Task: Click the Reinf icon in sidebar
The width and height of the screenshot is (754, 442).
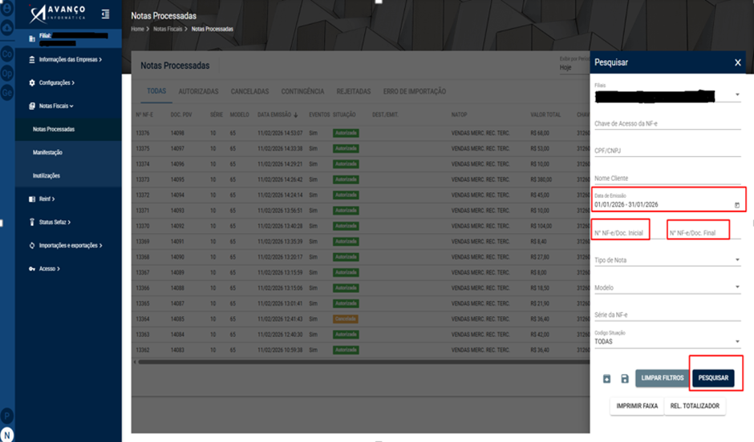Action: click(x=32, y=199)
